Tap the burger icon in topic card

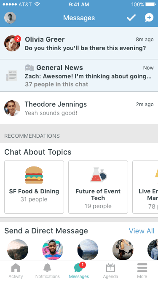34,175
